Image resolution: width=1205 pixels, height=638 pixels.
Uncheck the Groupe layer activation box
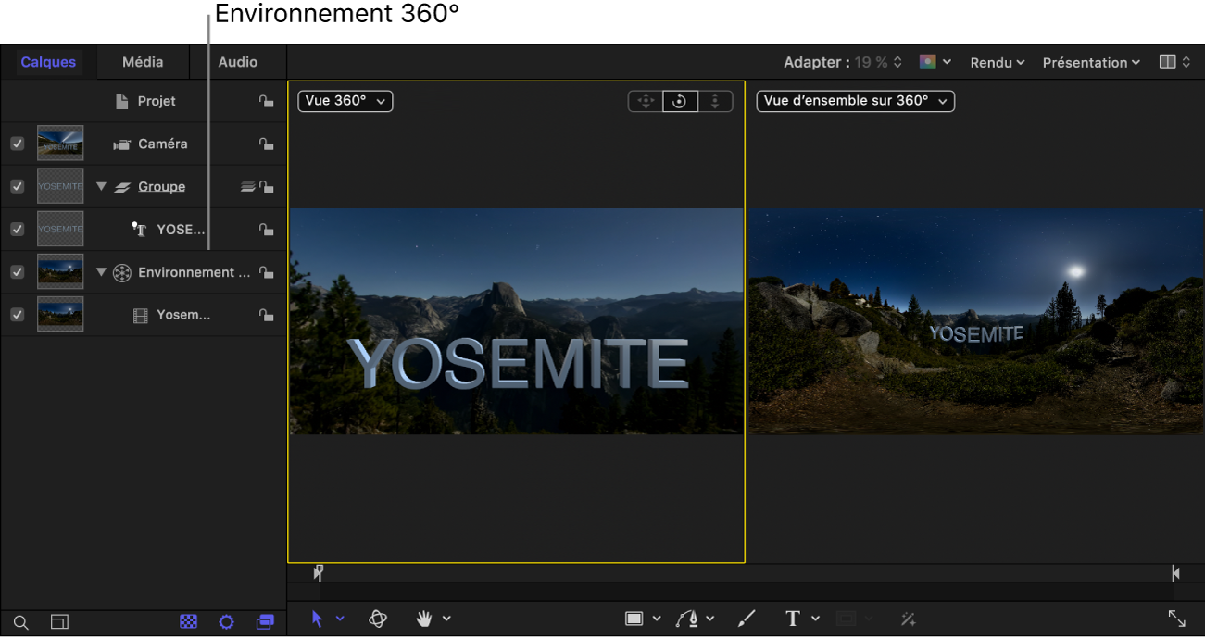[17, 186]
